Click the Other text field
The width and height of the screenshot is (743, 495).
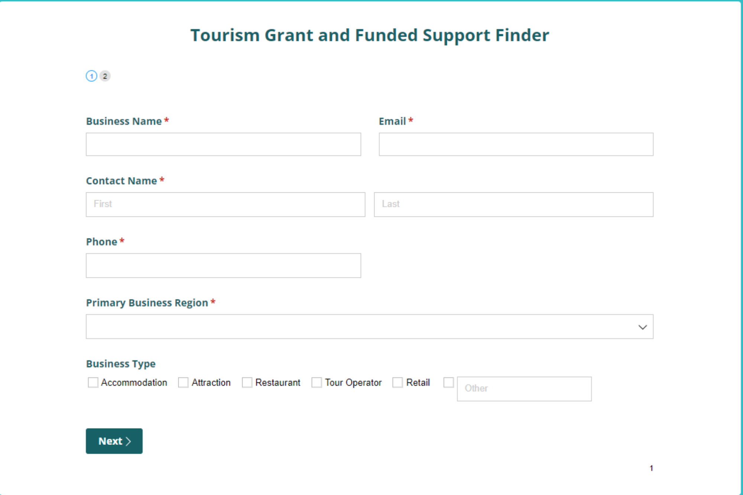(x=524, y=389)
